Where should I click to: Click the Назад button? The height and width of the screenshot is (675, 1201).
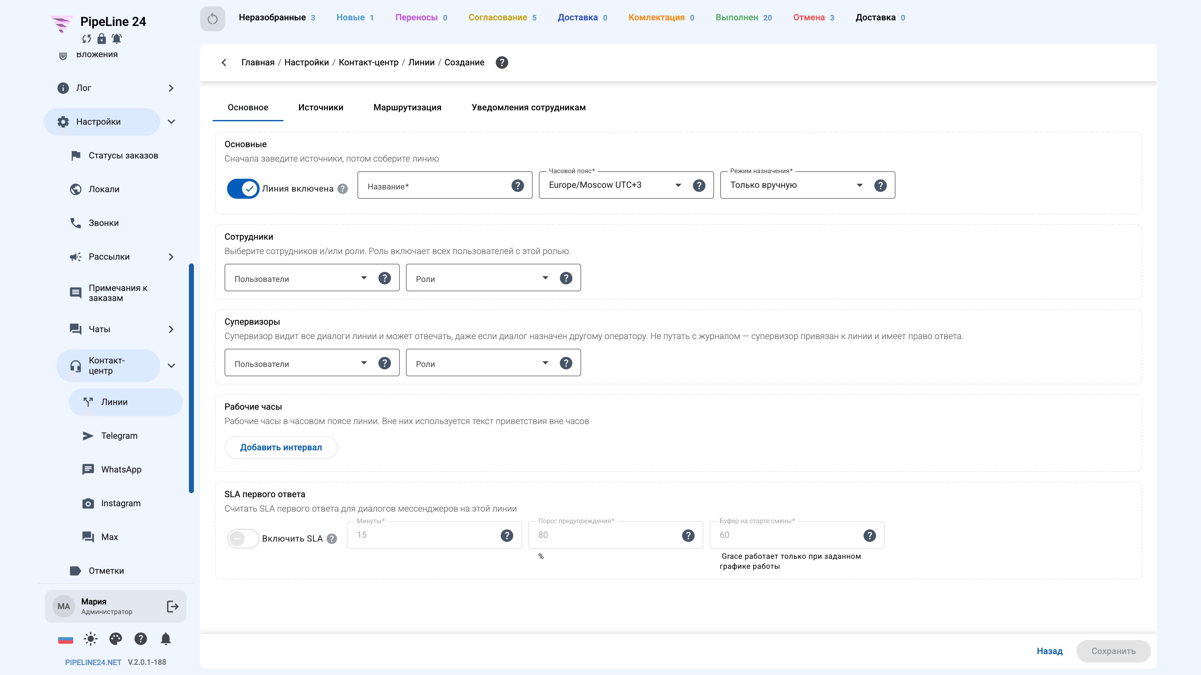click(1050, 651)
